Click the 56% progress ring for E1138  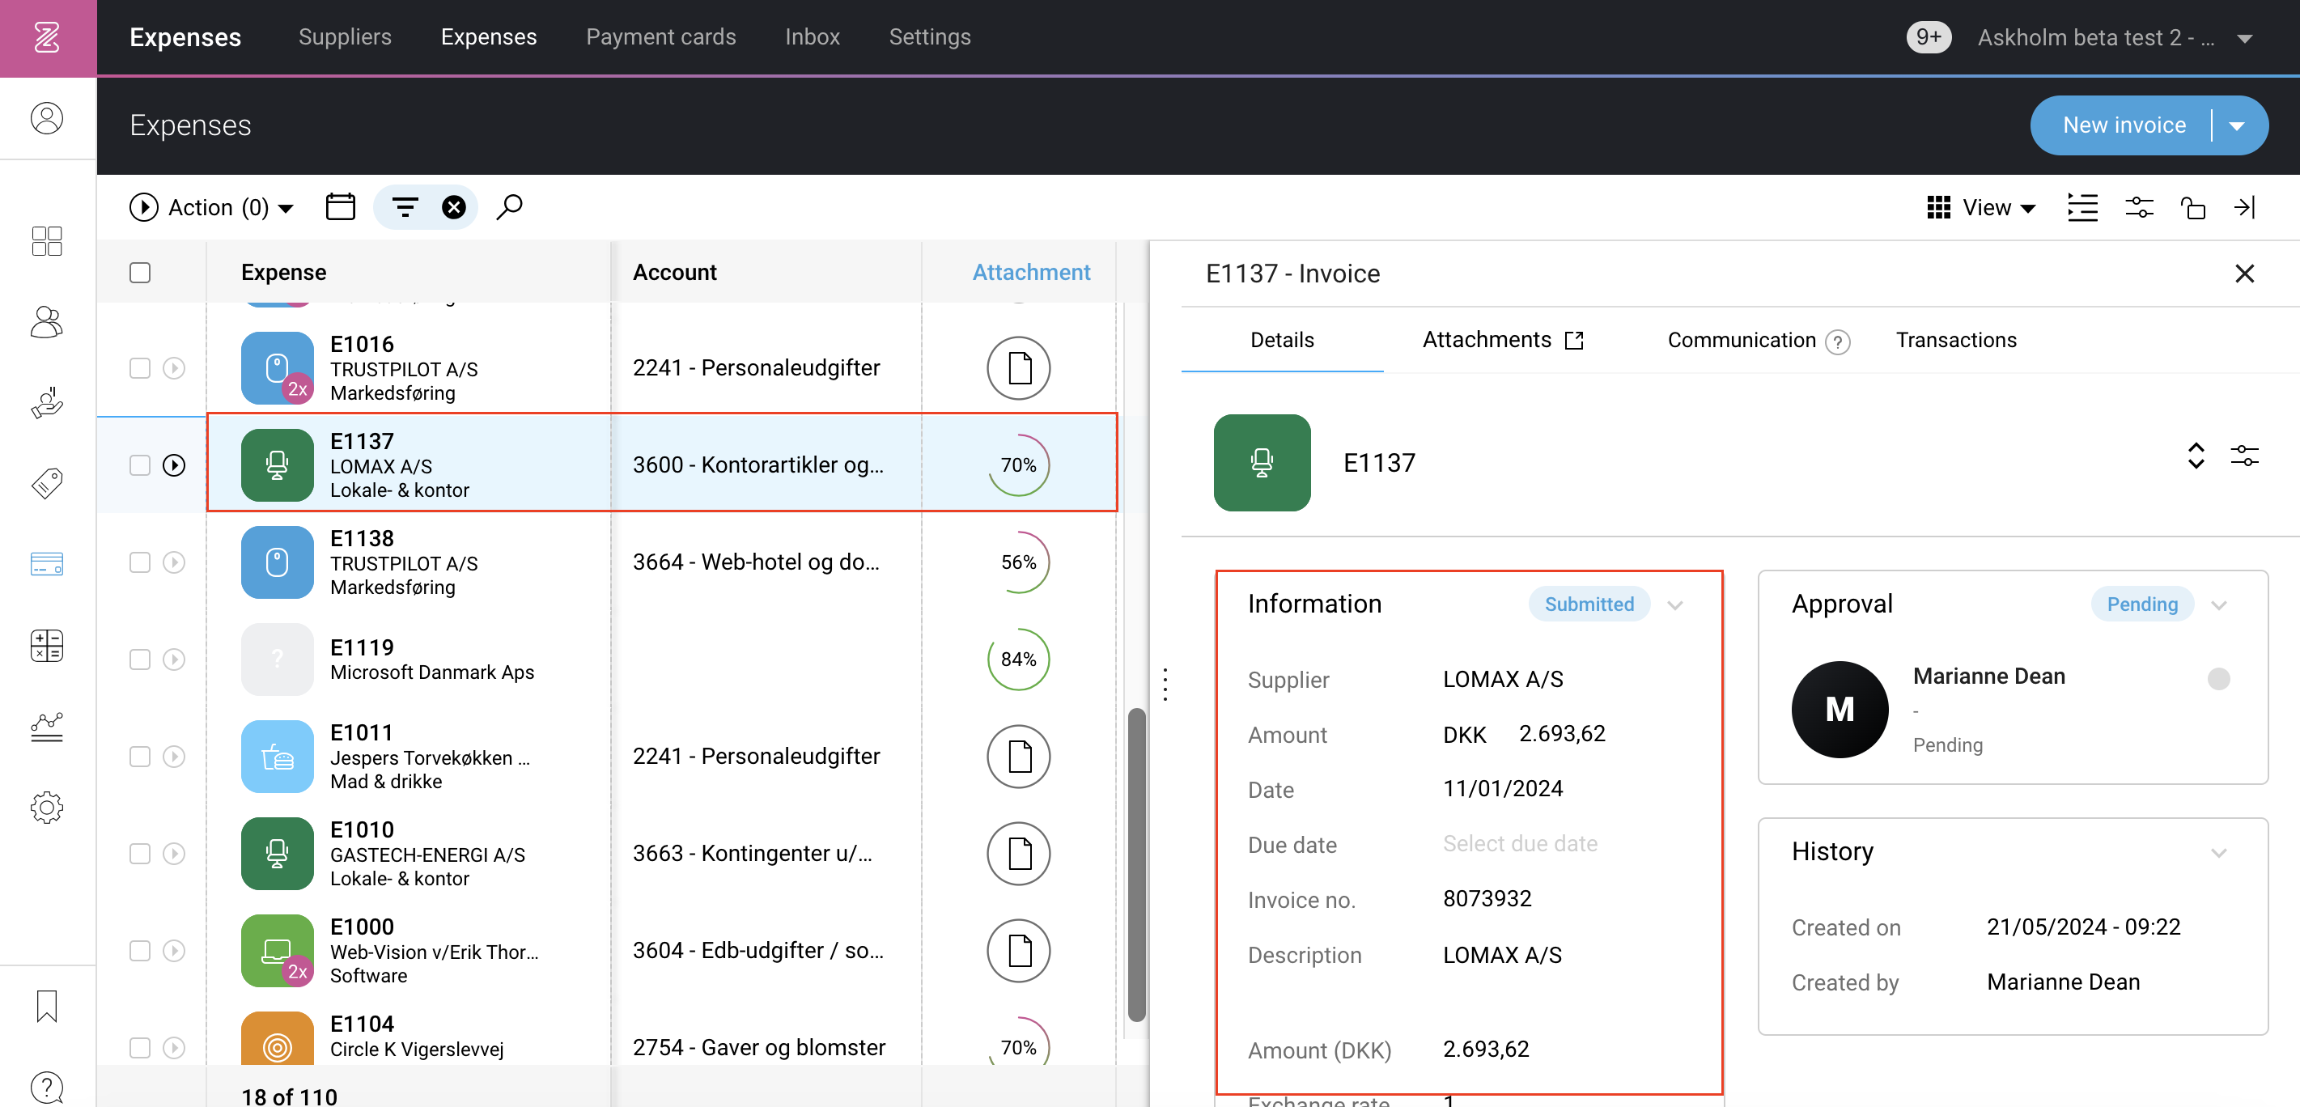1018,562
